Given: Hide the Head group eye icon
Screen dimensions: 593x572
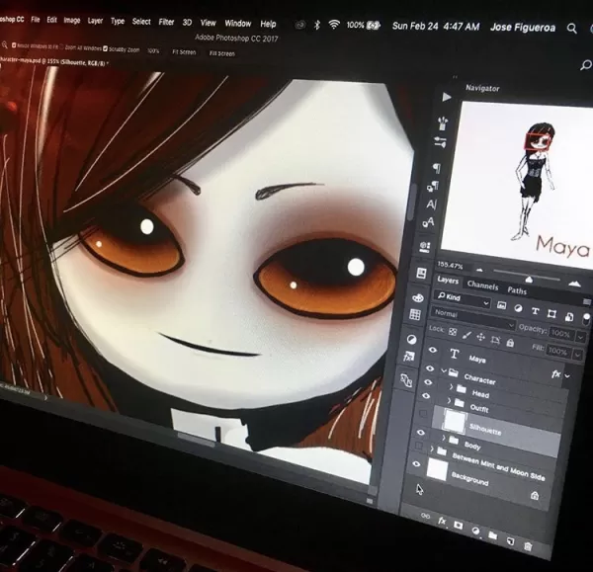Looking at the screenshot, I should (x=428, y=382).
